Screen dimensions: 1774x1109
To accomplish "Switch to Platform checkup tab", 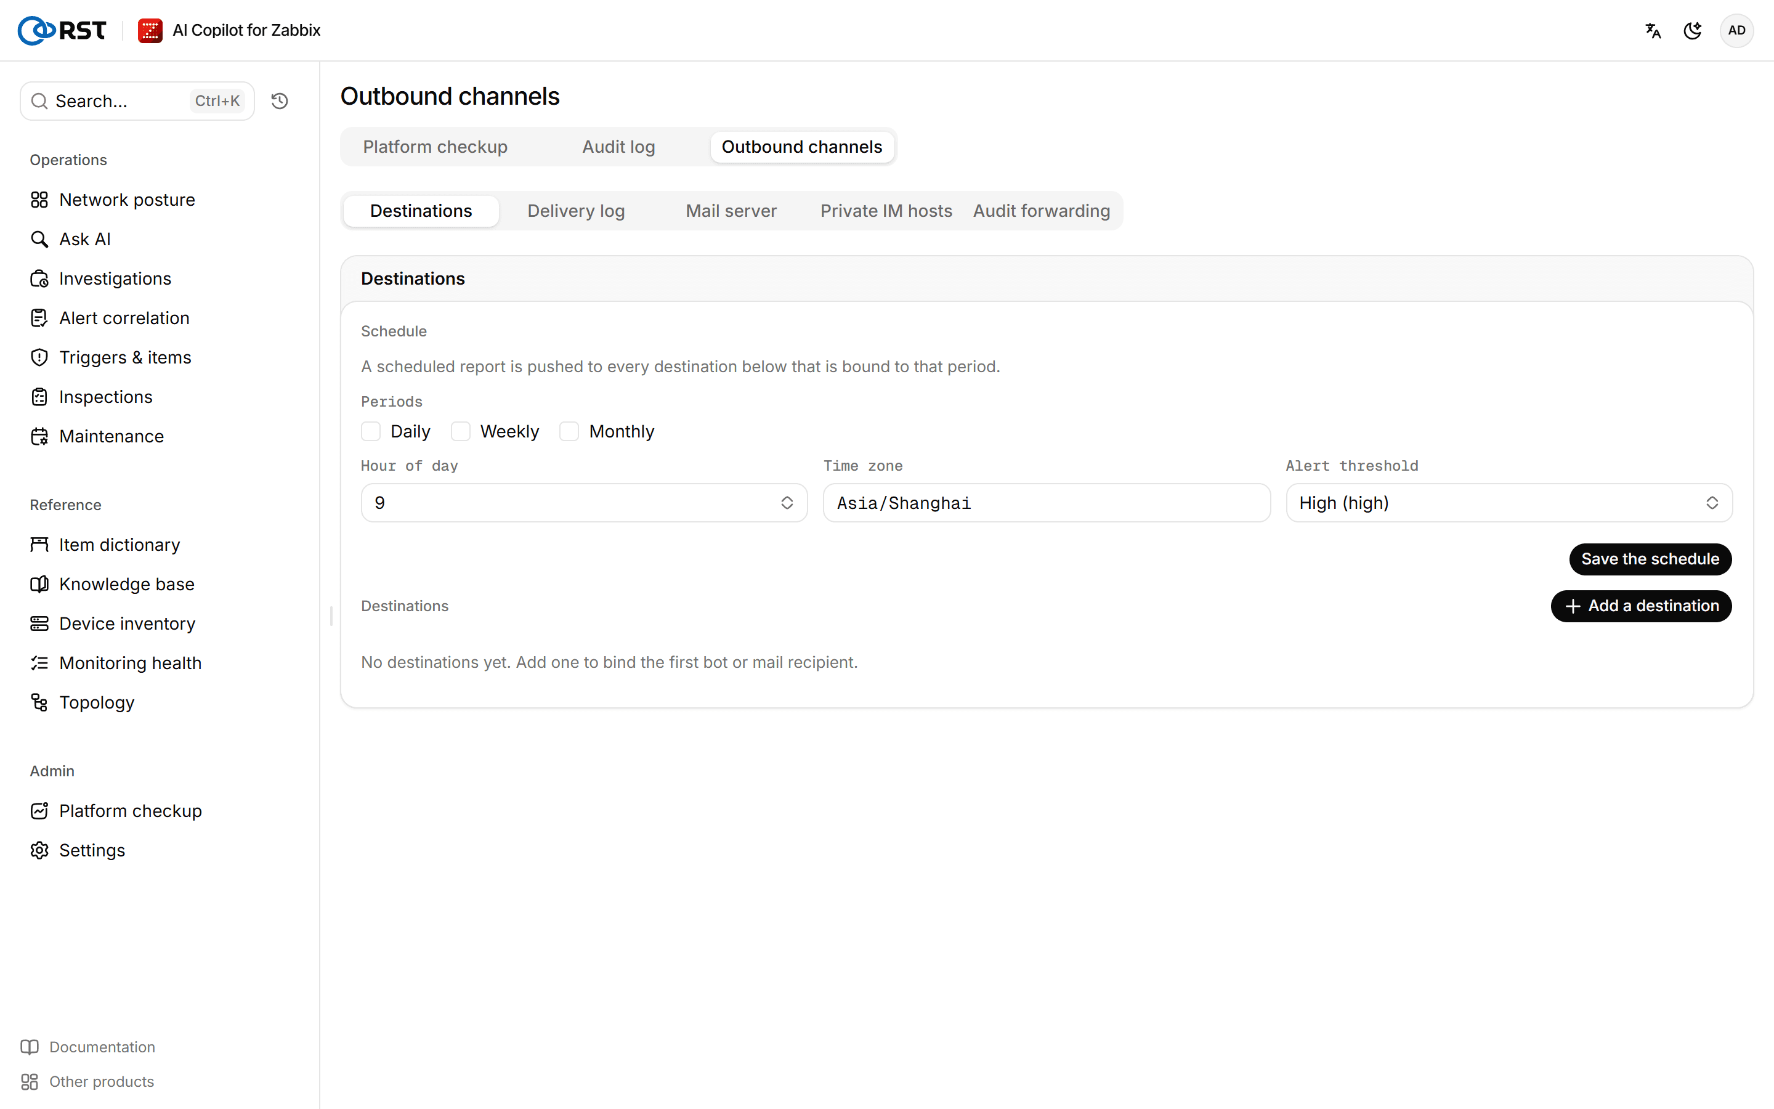I will coord(435,147).
